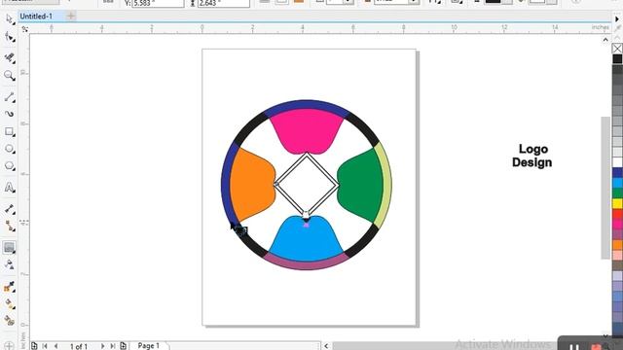Image resolution: width=623 pixels, height=350 pixels.
Task: Pause the screen recording
Action: coord(574,347)
